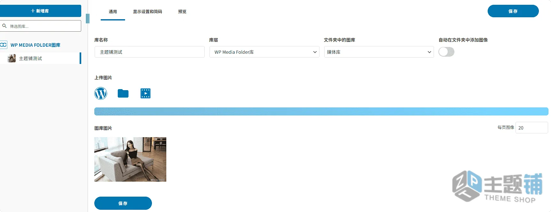The height and width of the screenshot is (212, 551).
Task: Select WP MEDIA FOLDER图库 heading in sidebar
Action: 35,45
